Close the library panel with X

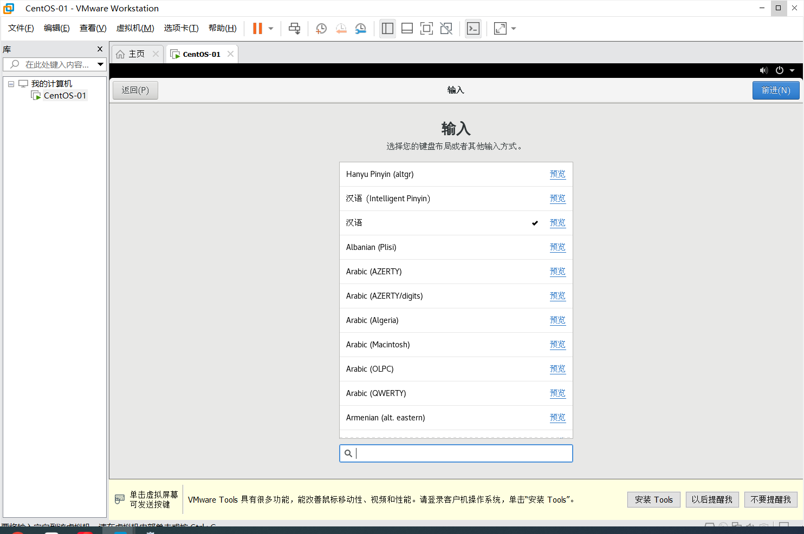click(x=100, y=49)
